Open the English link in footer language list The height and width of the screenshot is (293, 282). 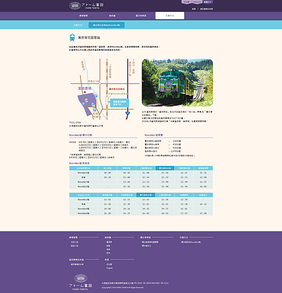[109, 268]
